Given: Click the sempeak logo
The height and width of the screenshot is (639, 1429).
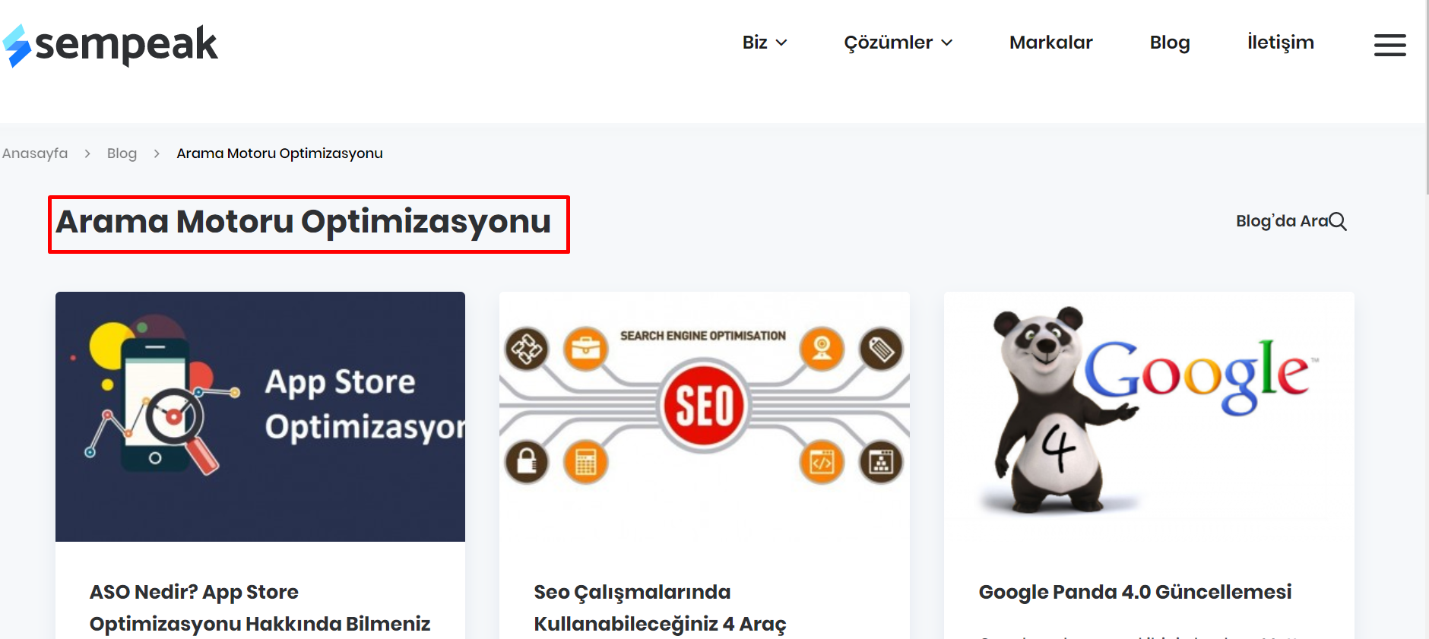Looking at the screenshot, I should point(110,44).
